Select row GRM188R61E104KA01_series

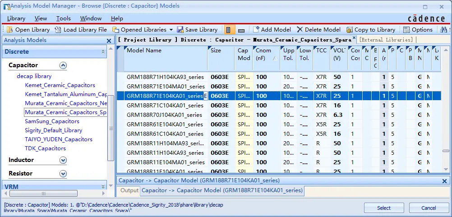click(279, 125)
